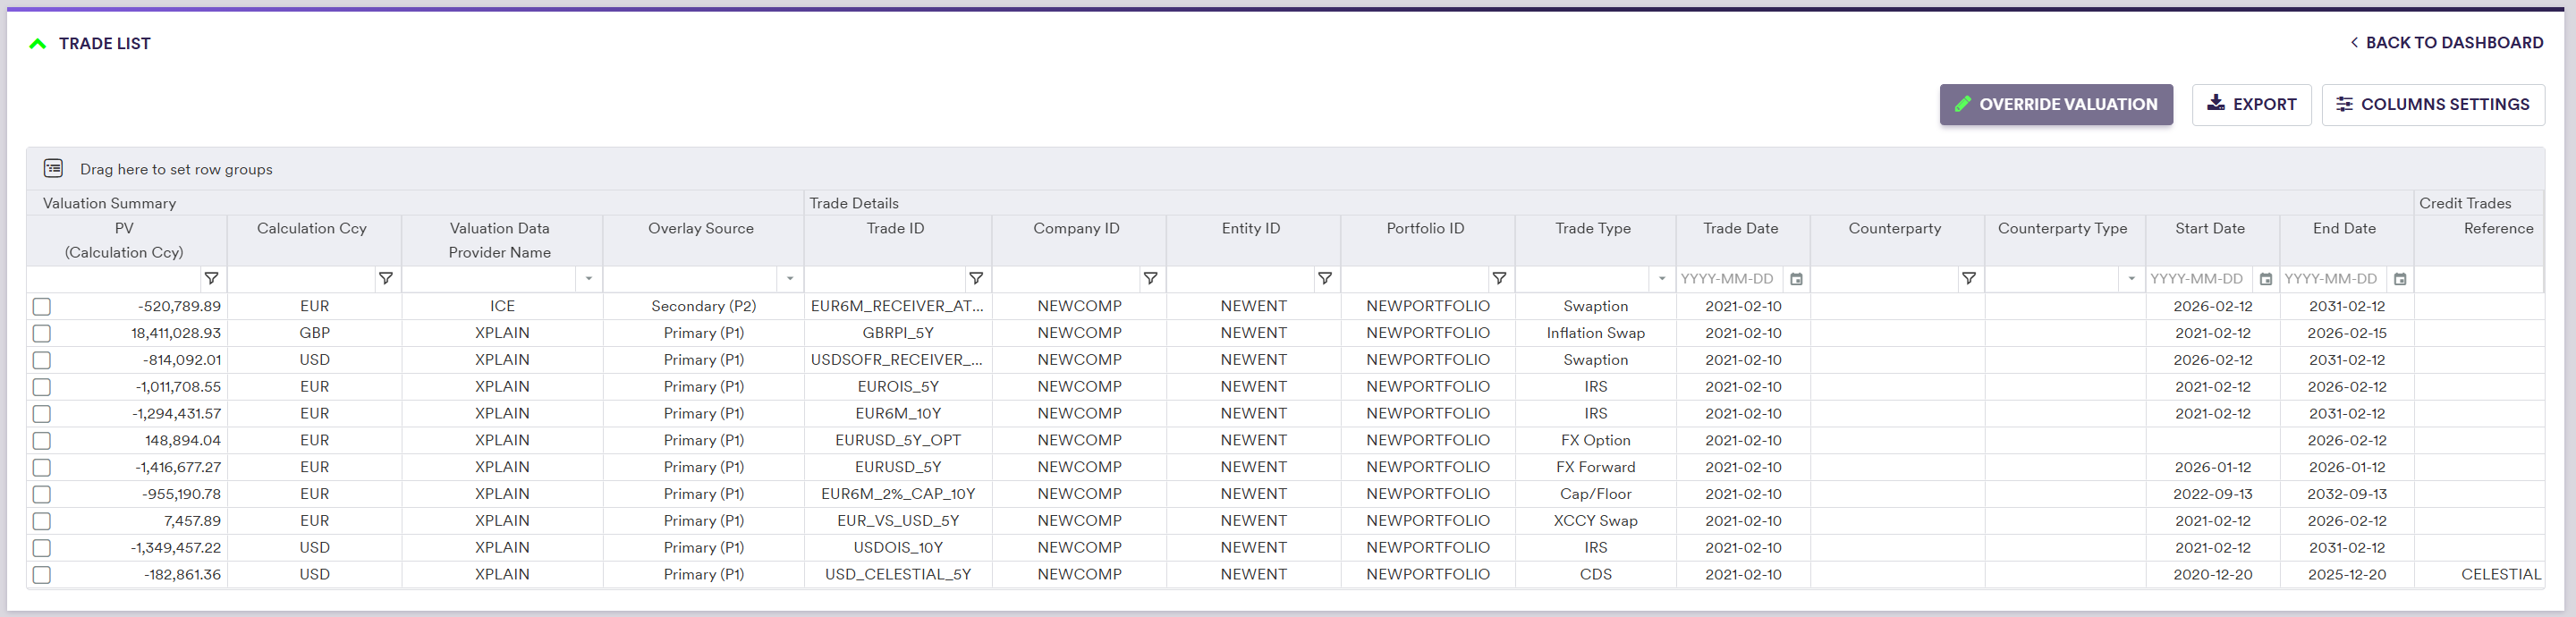
Task: Open the Trade Date calendar picker
Action: pos(1796,280)
